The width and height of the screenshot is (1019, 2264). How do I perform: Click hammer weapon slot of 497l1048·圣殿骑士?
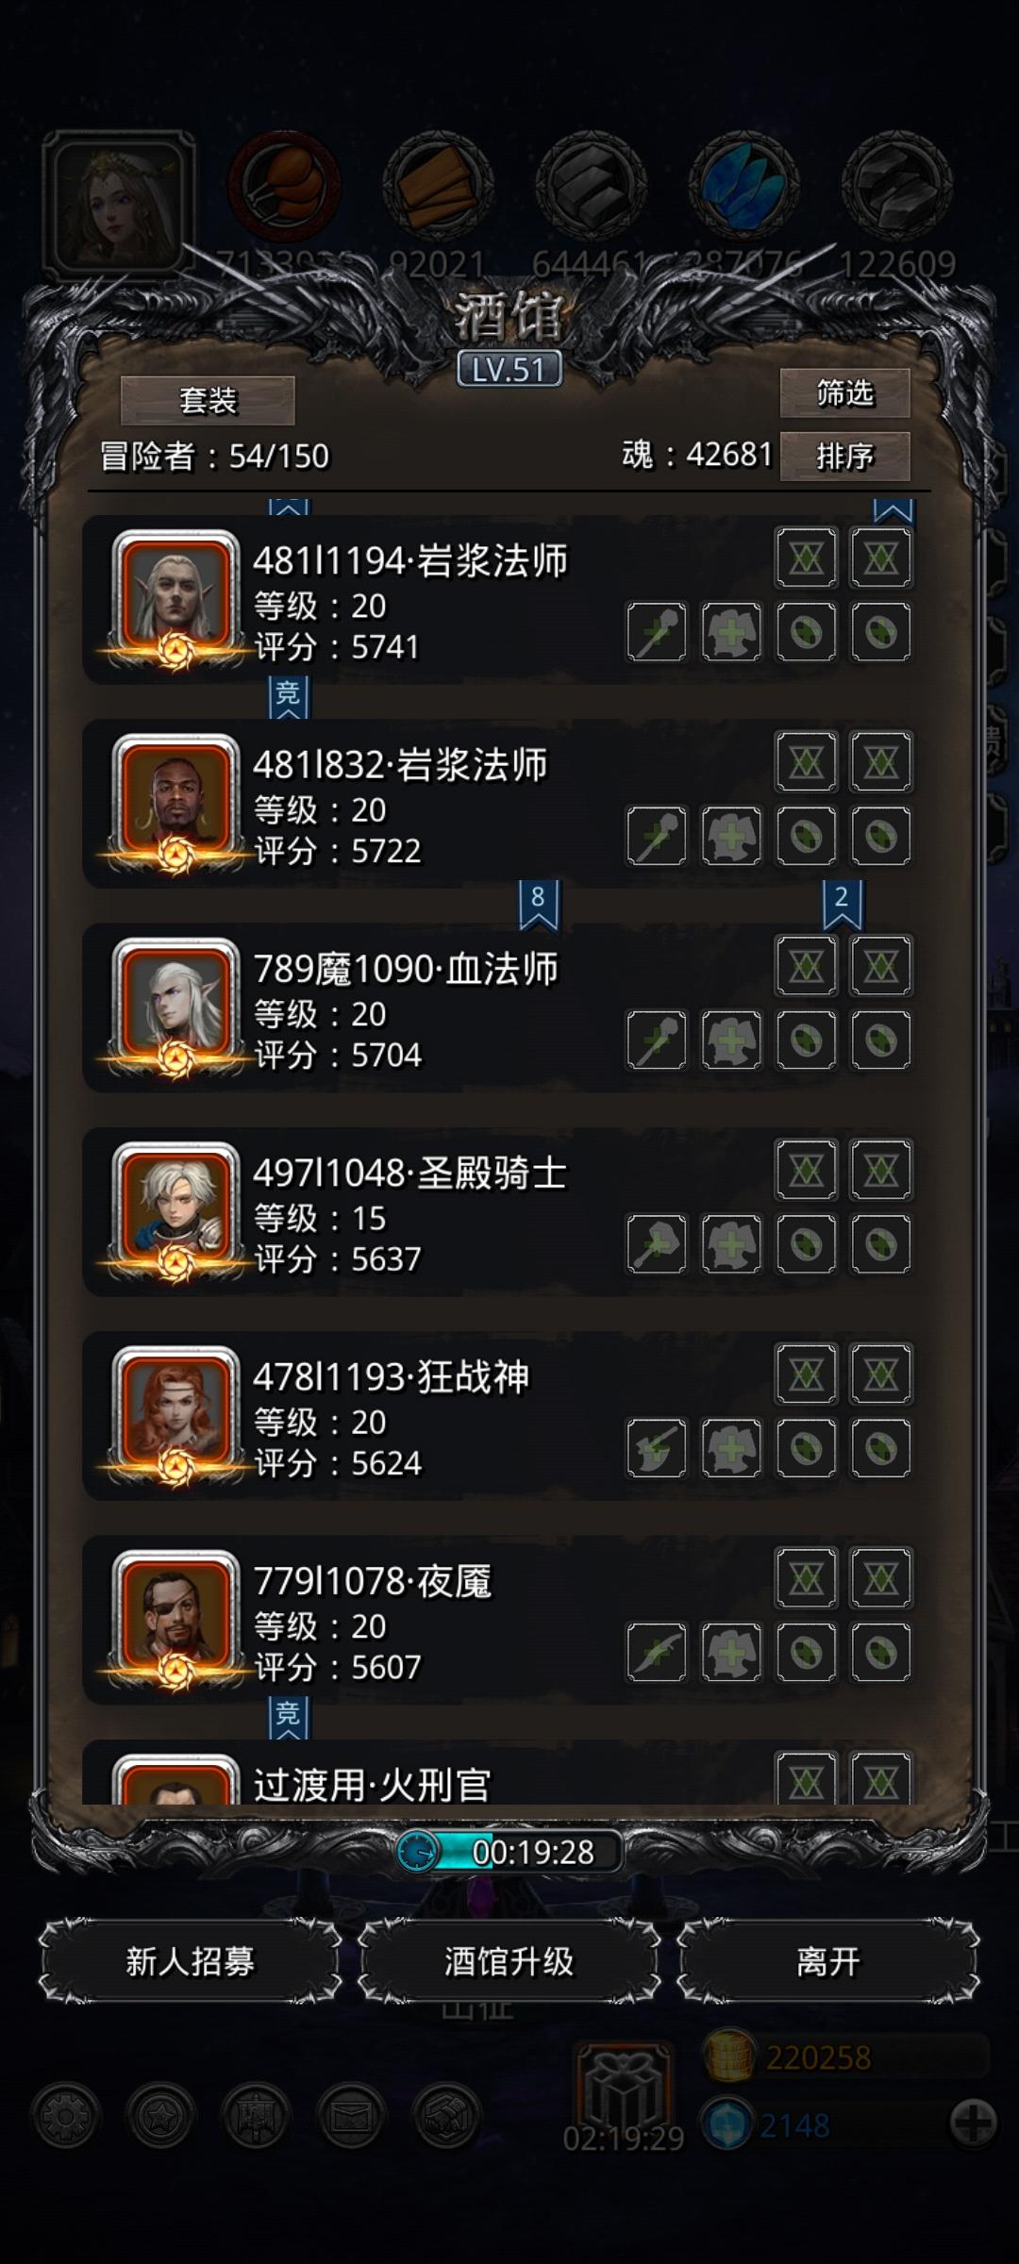point(657,1244)
